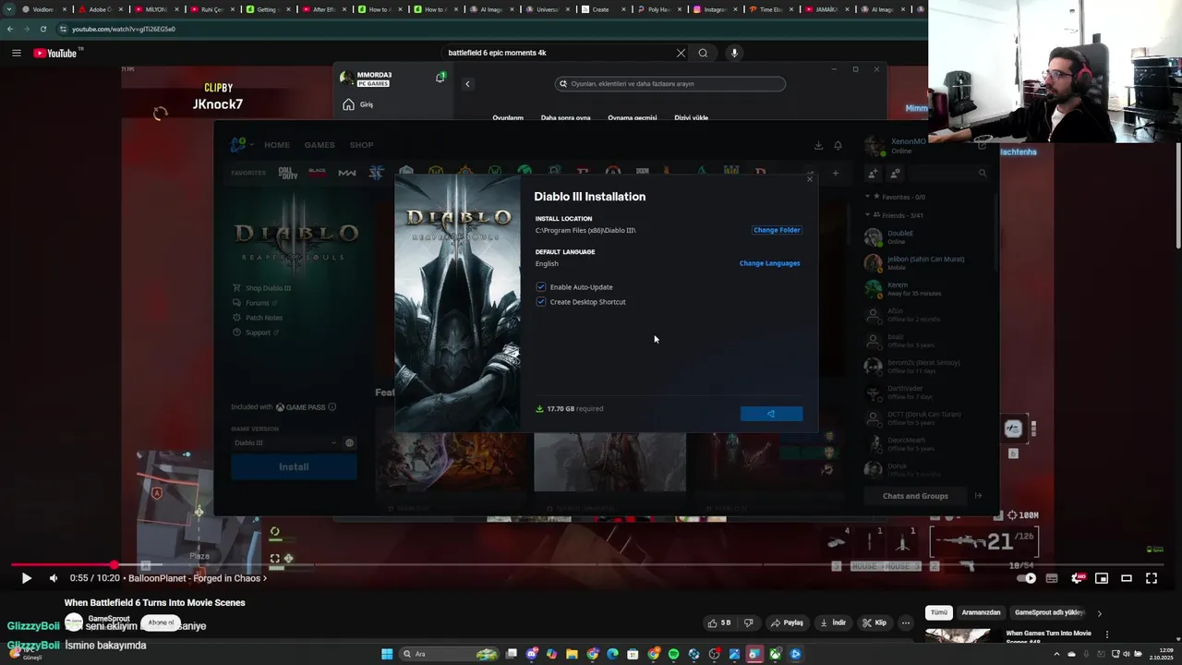Screen dimensions: 1182x665
Task: Play the YouTube video
Action: [x=26, y=578]
